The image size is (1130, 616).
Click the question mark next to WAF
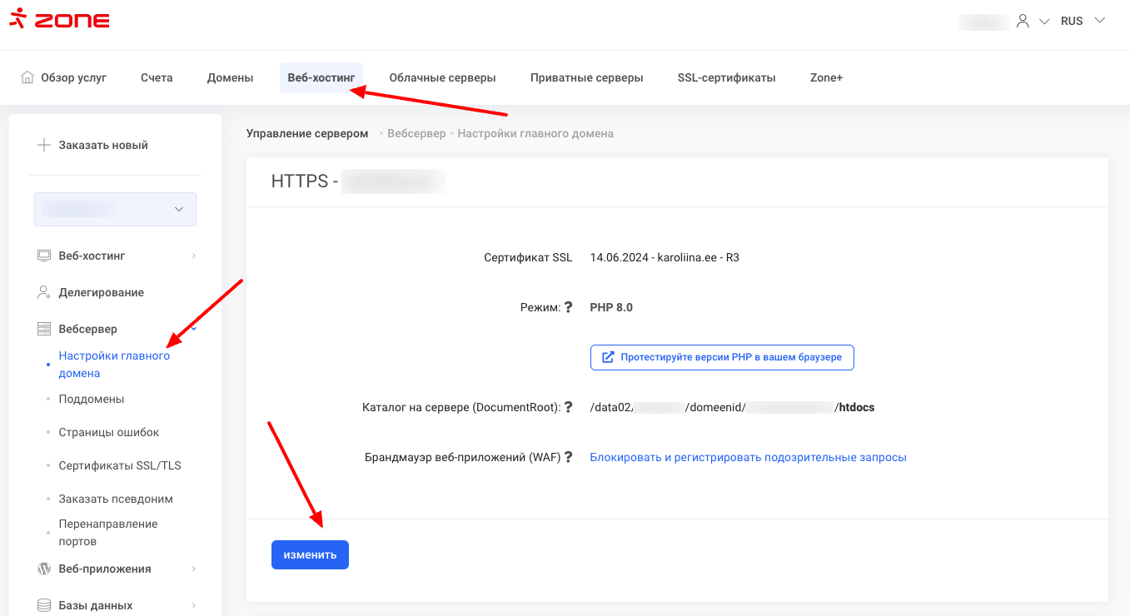[x=569, y=457]
